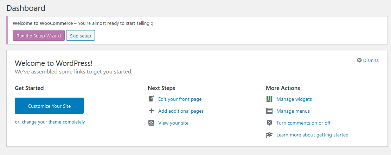Follow the Add additional pages link

click(181, 111)
